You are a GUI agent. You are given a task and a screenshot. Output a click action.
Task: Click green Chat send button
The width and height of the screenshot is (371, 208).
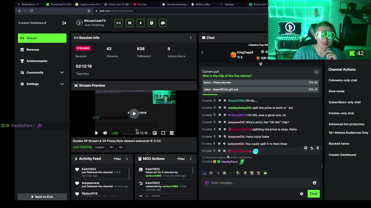(314, 194)
